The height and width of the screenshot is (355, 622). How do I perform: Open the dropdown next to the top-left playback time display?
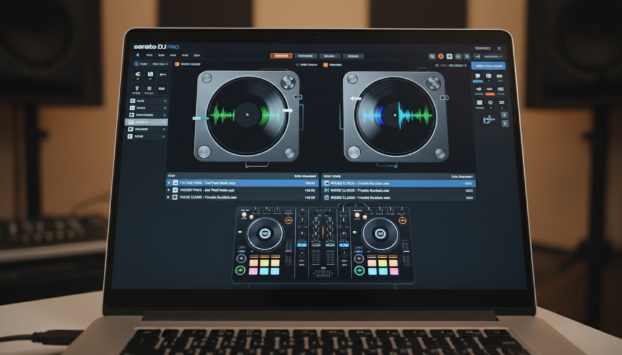168,64
